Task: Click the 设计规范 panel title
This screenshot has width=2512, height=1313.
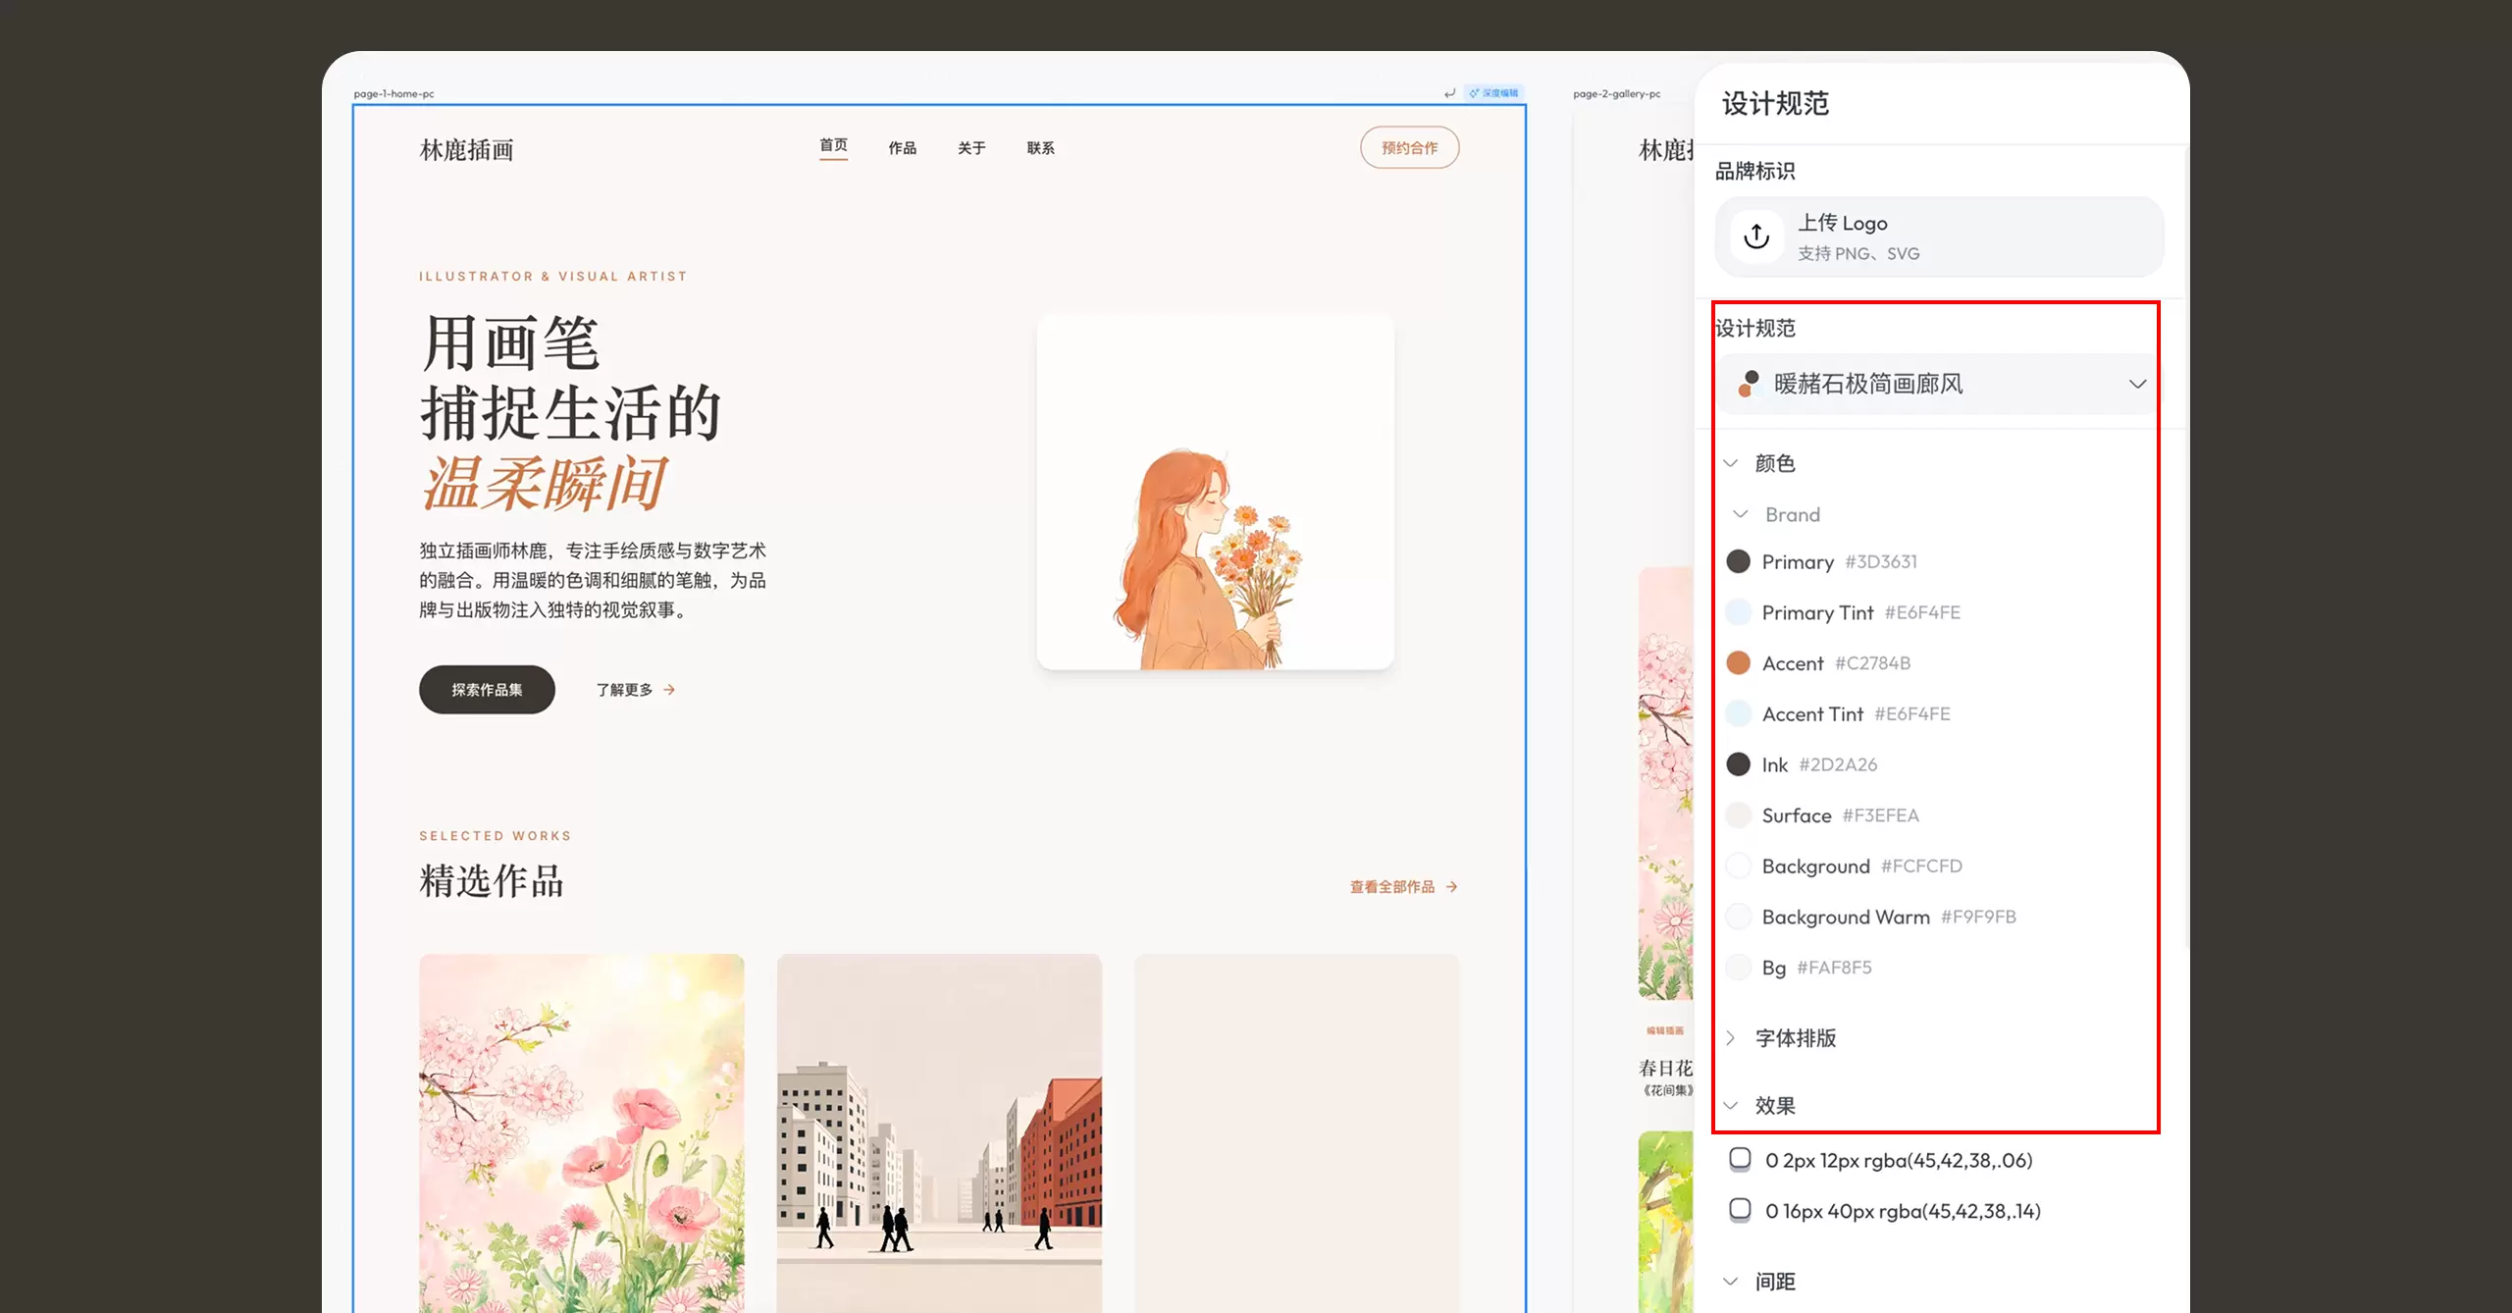Action: [1776, 103]
